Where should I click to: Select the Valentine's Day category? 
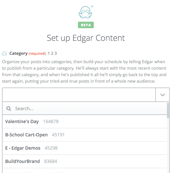(85, 121)
